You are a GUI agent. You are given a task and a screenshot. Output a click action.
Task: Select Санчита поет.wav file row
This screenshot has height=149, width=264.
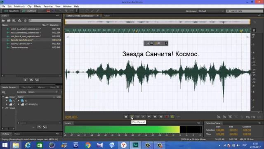pyautogui.click(x=31, y=48)
